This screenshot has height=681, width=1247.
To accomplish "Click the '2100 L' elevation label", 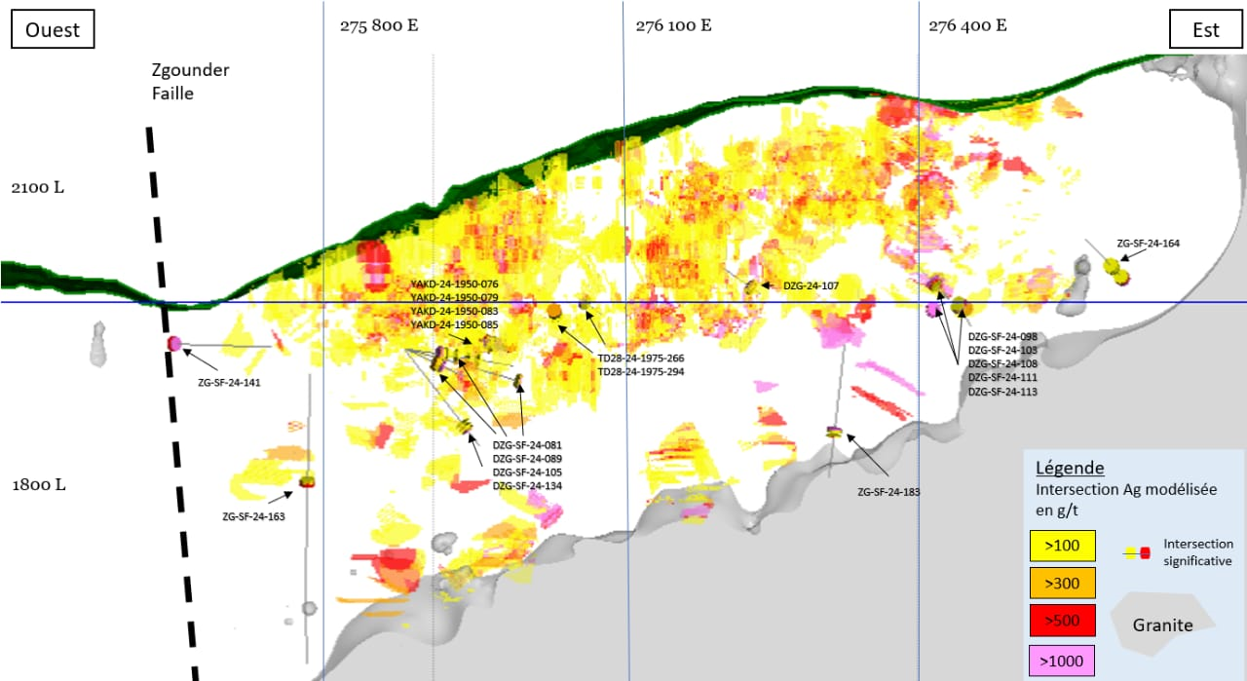I will pos(38,187).
